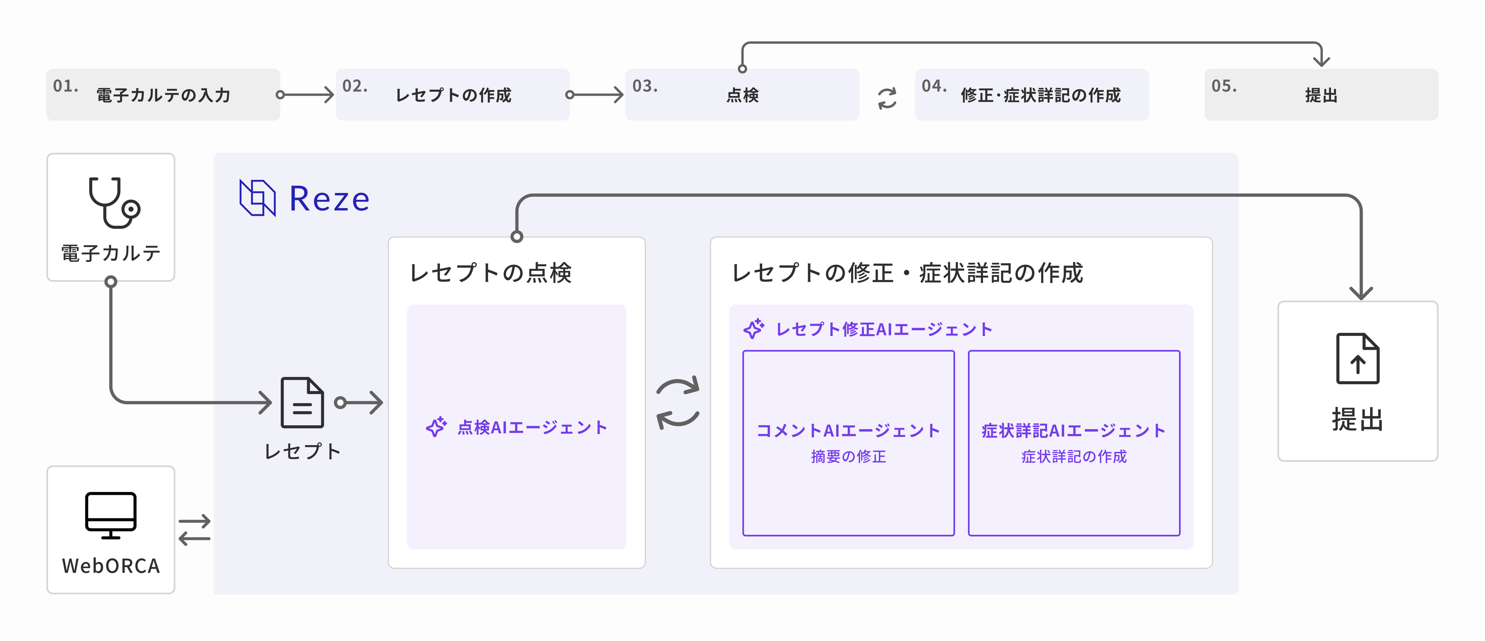The height and width of the screenshot is (641, 1485).
Task: Click the レセプトの点検 heading
Action: pos(490,273)
